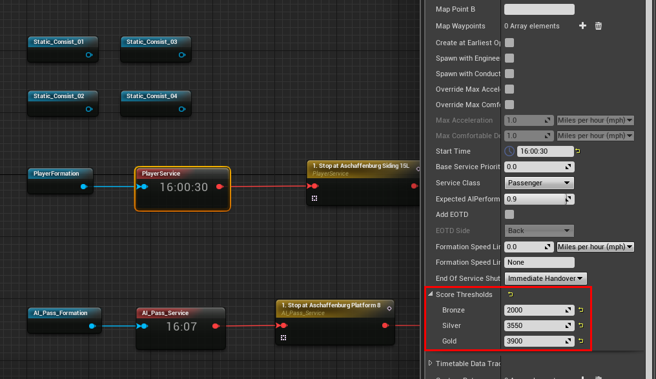Screen dimensions: 656x379
Task: Enable Override Max Acceleration
Action: [508, 88]
